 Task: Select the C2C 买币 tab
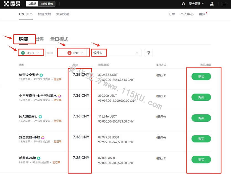[x=26, y=14]
